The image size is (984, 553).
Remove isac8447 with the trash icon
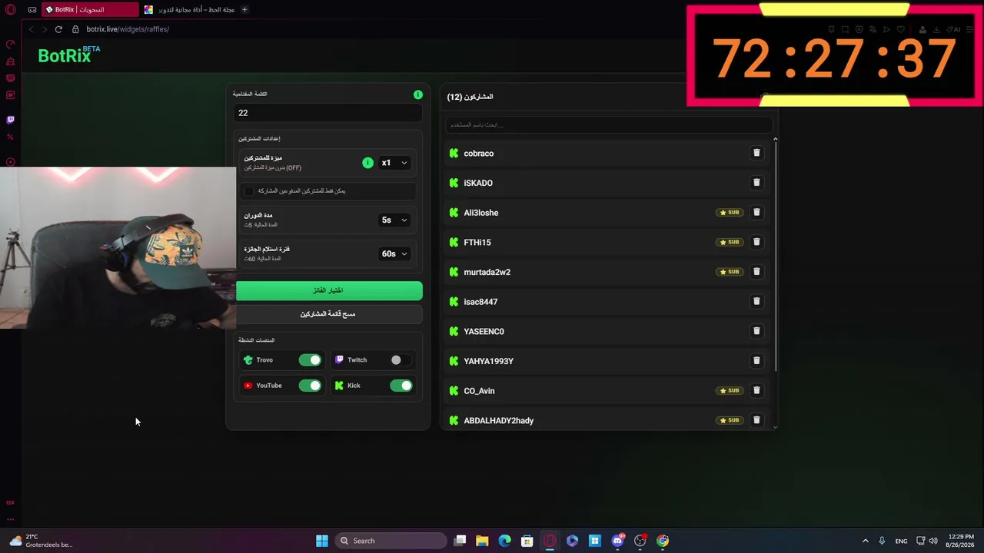[756, 301]
